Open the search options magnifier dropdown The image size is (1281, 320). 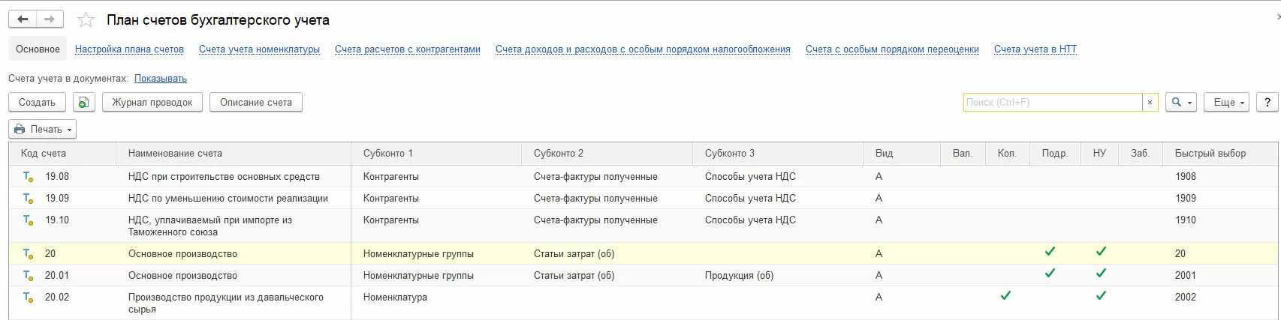pos(1180,103)
